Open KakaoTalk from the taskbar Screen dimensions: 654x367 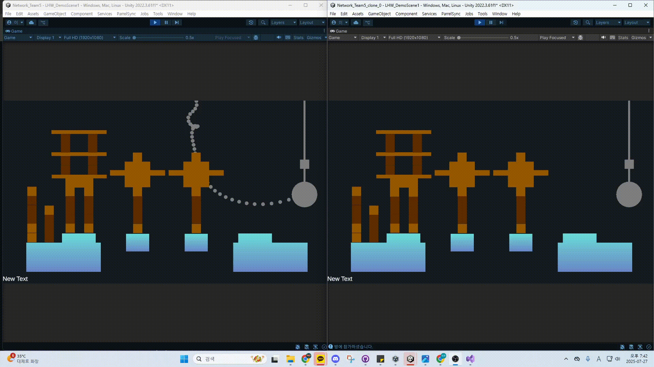tap(321, 359)
